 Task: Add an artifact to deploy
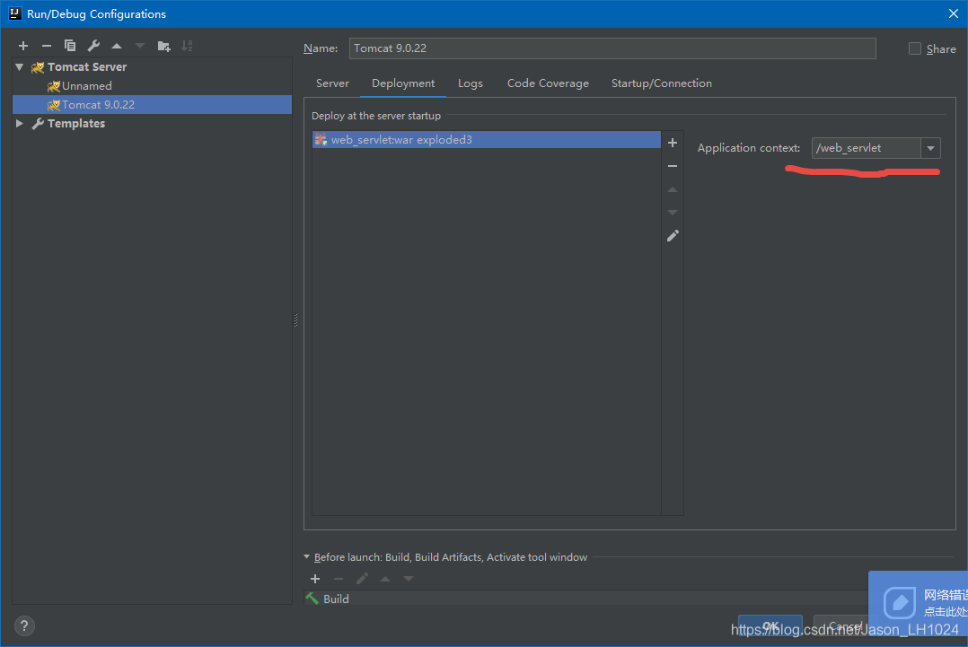(x=673, y=142)
